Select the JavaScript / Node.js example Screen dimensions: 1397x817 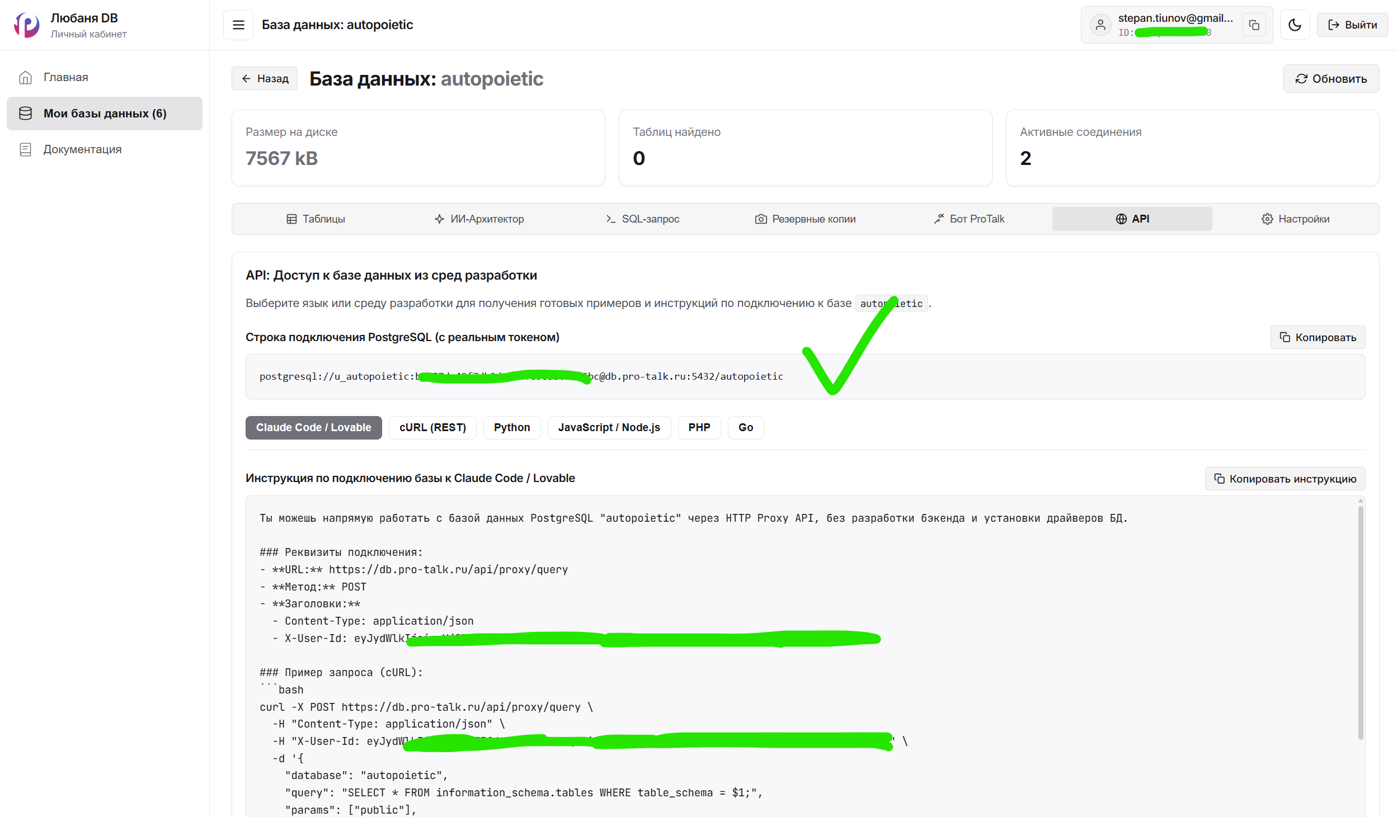pos(609,428)
